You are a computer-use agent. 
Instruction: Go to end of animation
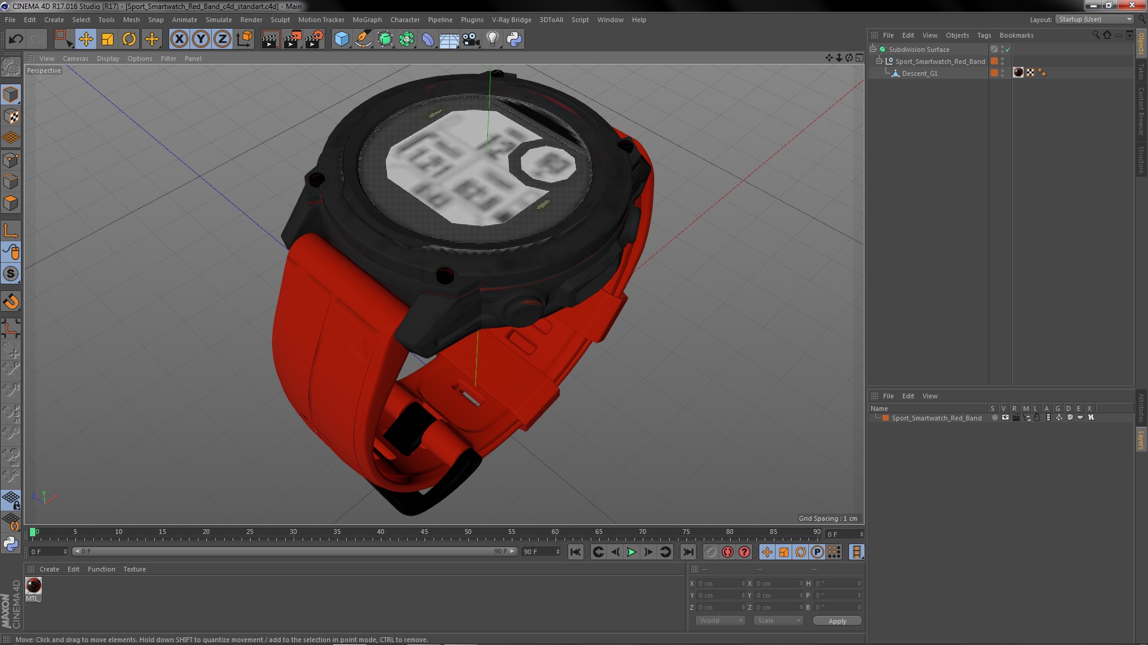click(688, 552)
